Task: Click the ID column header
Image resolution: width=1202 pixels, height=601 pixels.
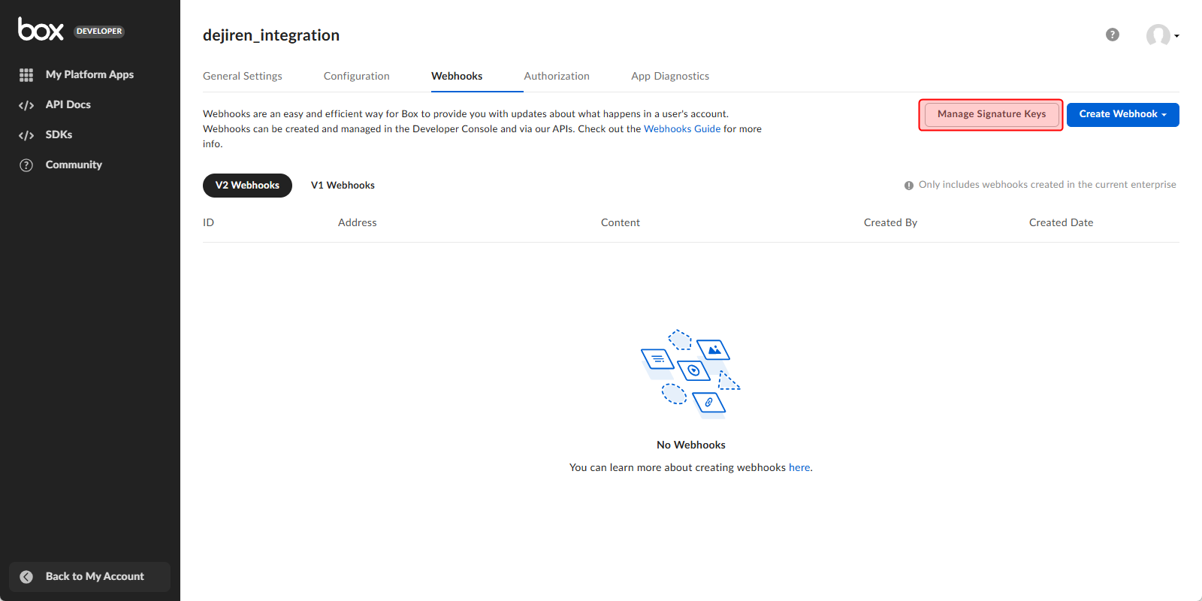Action: tap(208, 222)
